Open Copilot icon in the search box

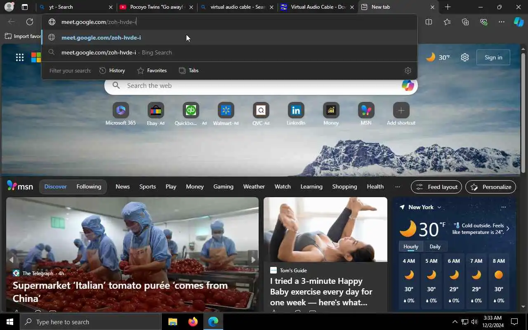408,85
